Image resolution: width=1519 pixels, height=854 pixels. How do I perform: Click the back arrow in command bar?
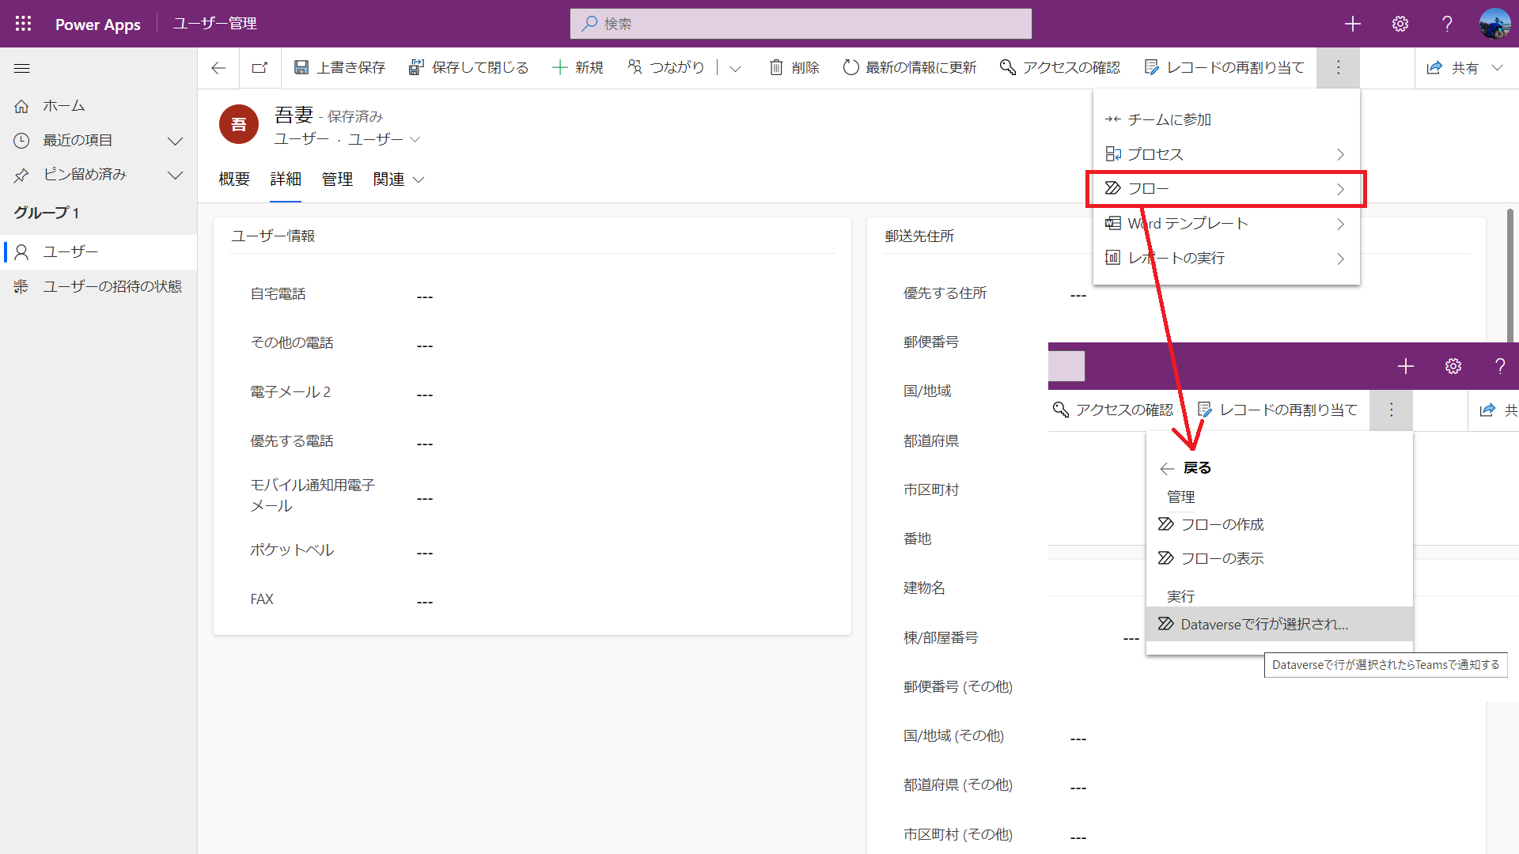218,68
